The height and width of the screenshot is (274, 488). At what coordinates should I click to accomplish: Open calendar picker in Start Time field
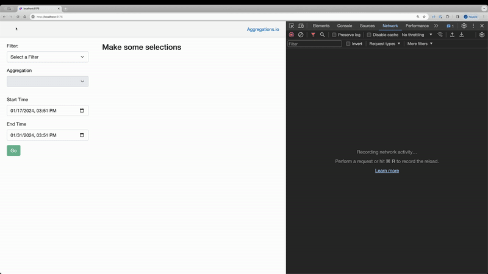(82, 111)
